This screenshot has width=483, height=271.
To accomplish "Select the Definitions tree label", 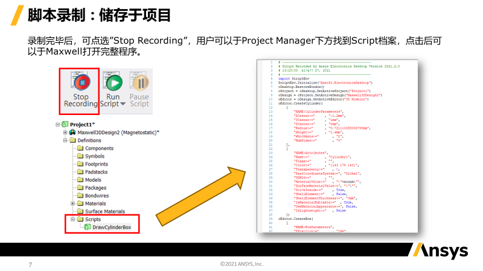I will point(89,140).
